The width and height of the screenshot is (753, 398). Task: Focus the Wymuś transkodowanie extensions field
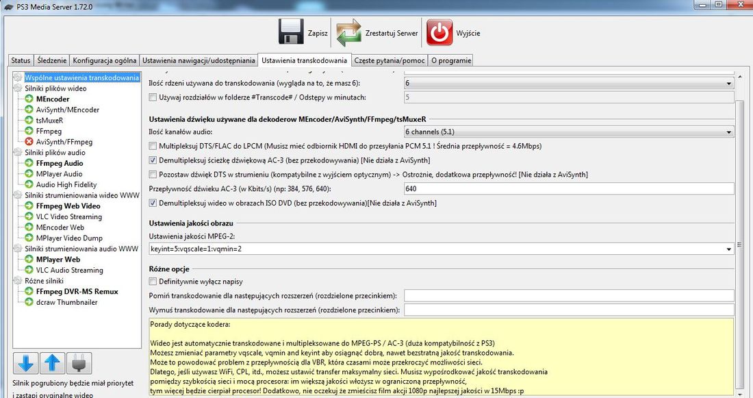point(569,310)
